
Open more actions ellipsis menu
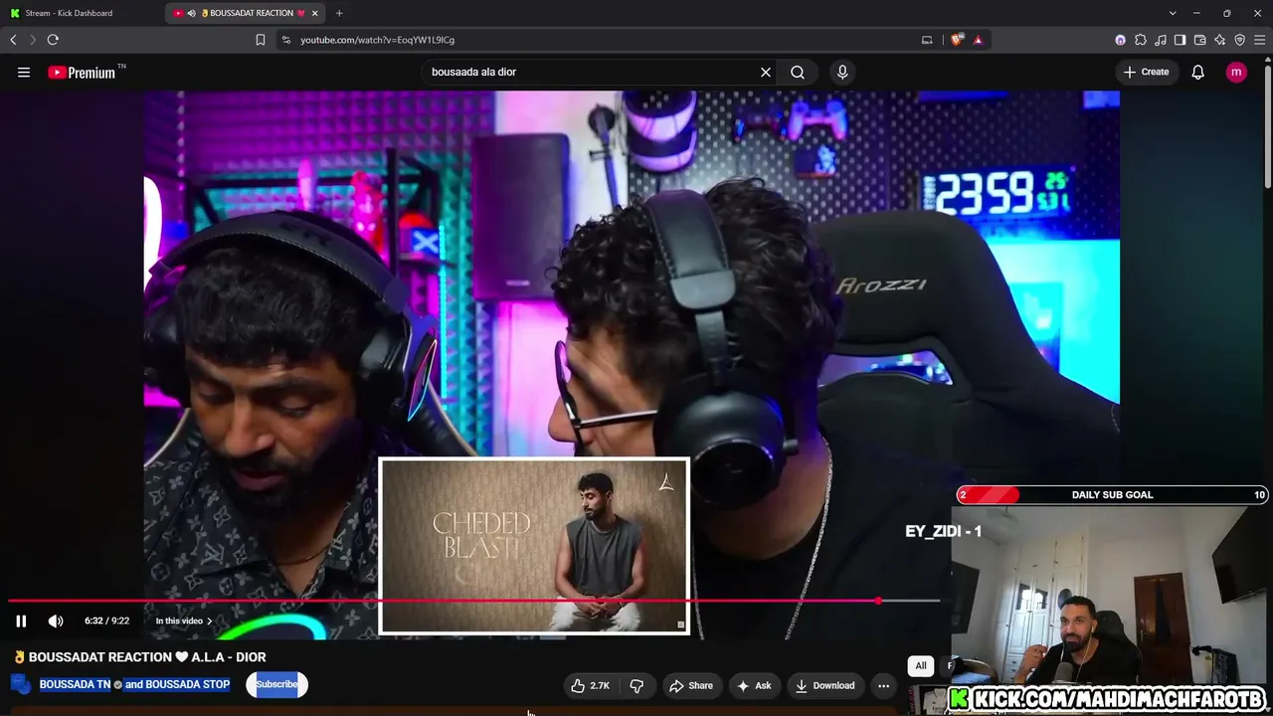click(x=883, y=685)
